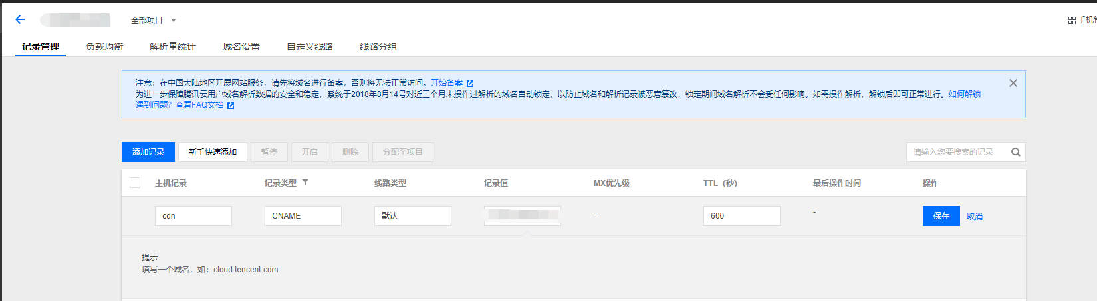Screen dimensions: 1097x301
Task: Click the hint text cloud.tencent.com
Action: pos(246,270)
